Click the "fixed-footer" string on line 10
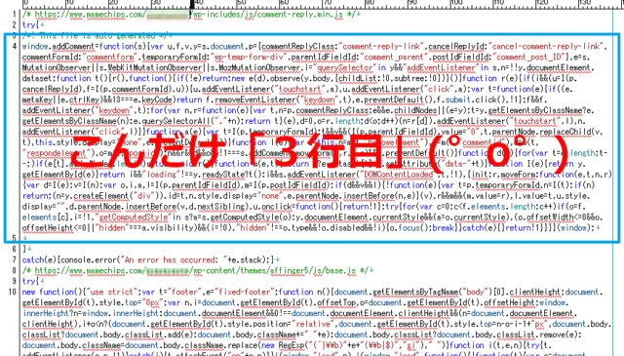This screenshot has height=356, width=624. (245, 292)
